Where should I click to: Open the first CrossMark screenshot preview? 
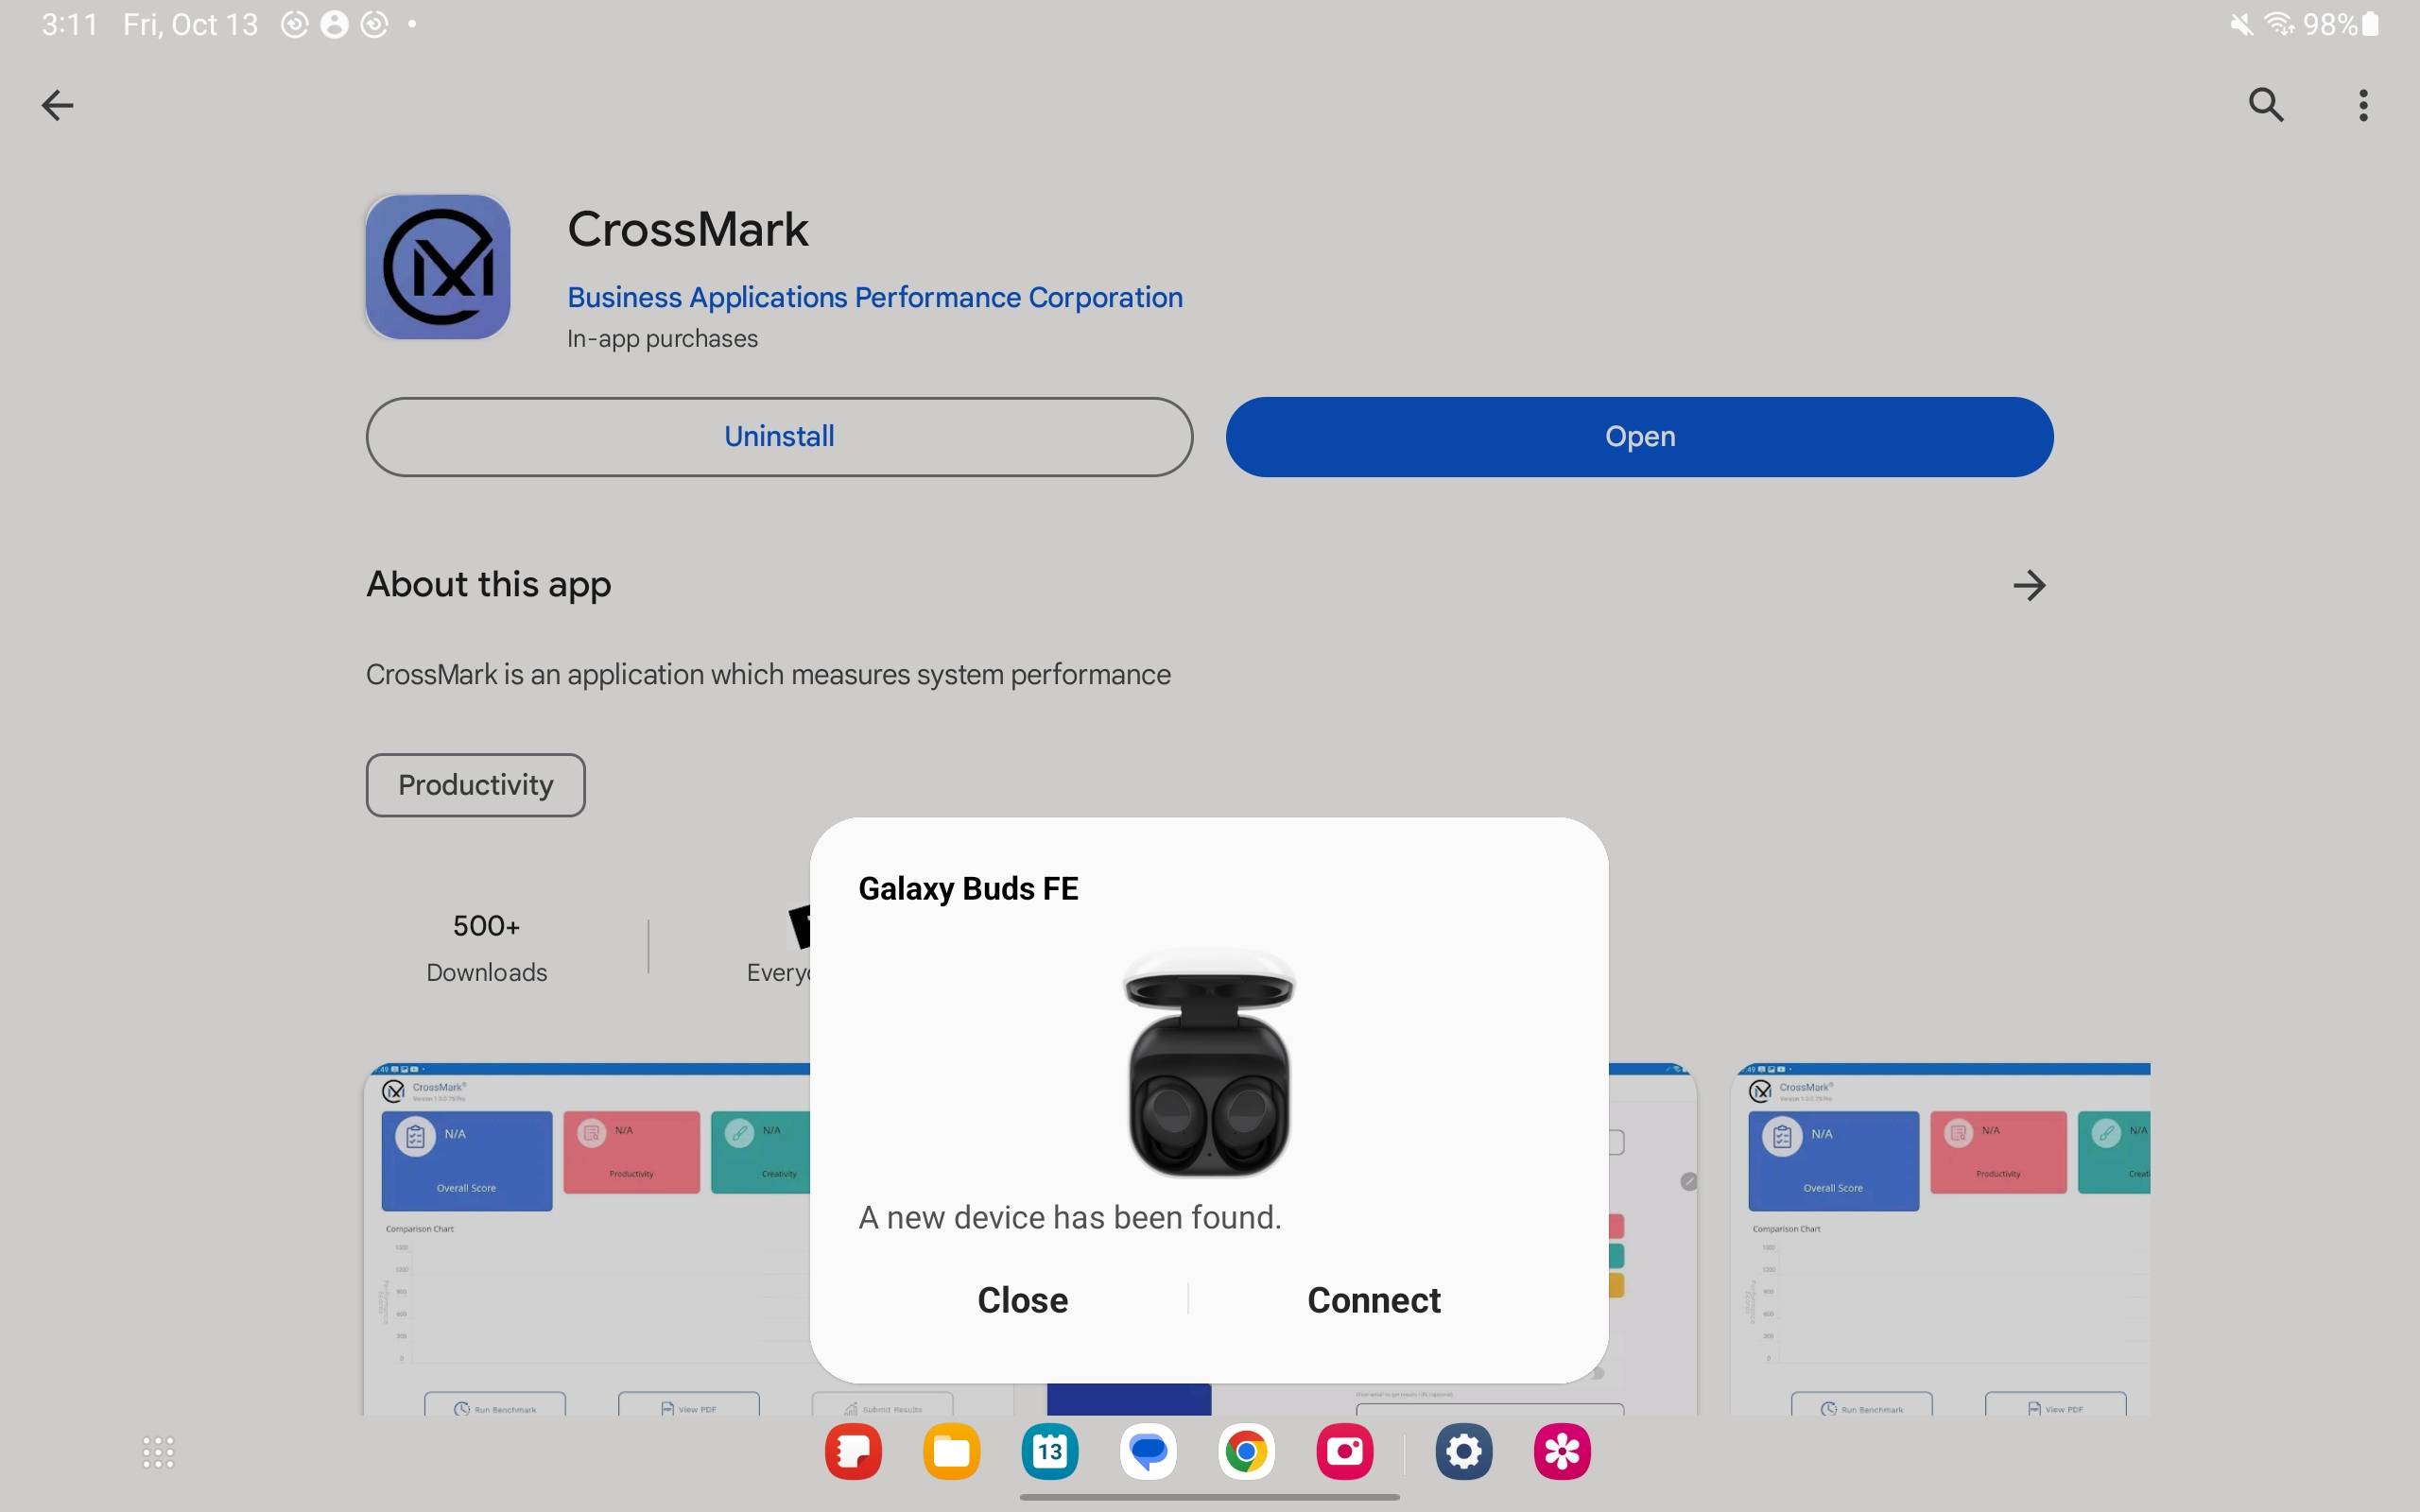tap(587, 1239)
